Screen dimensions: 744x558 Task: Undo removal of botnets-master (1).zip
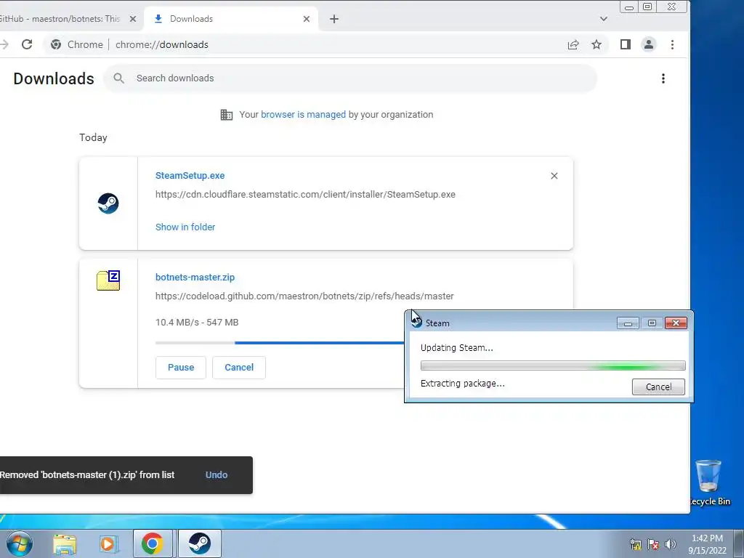click(217, 475)
